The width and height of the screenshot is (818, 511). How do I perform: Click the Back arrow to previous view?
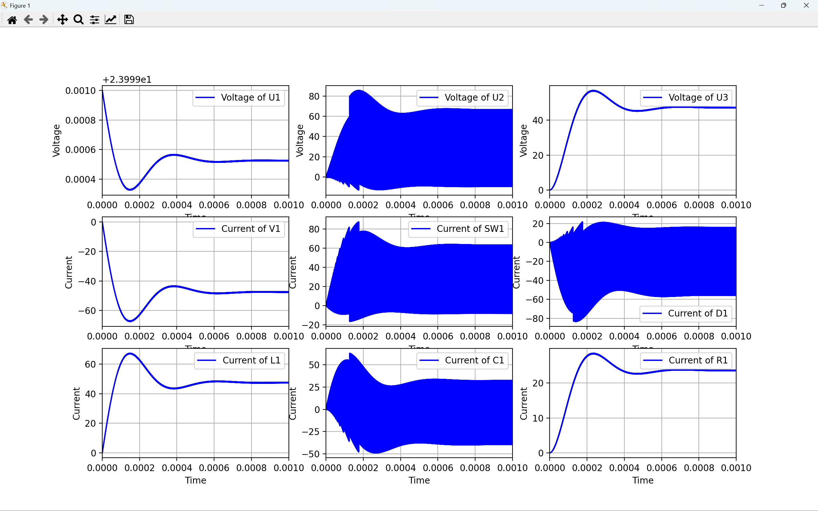point(28,19)
